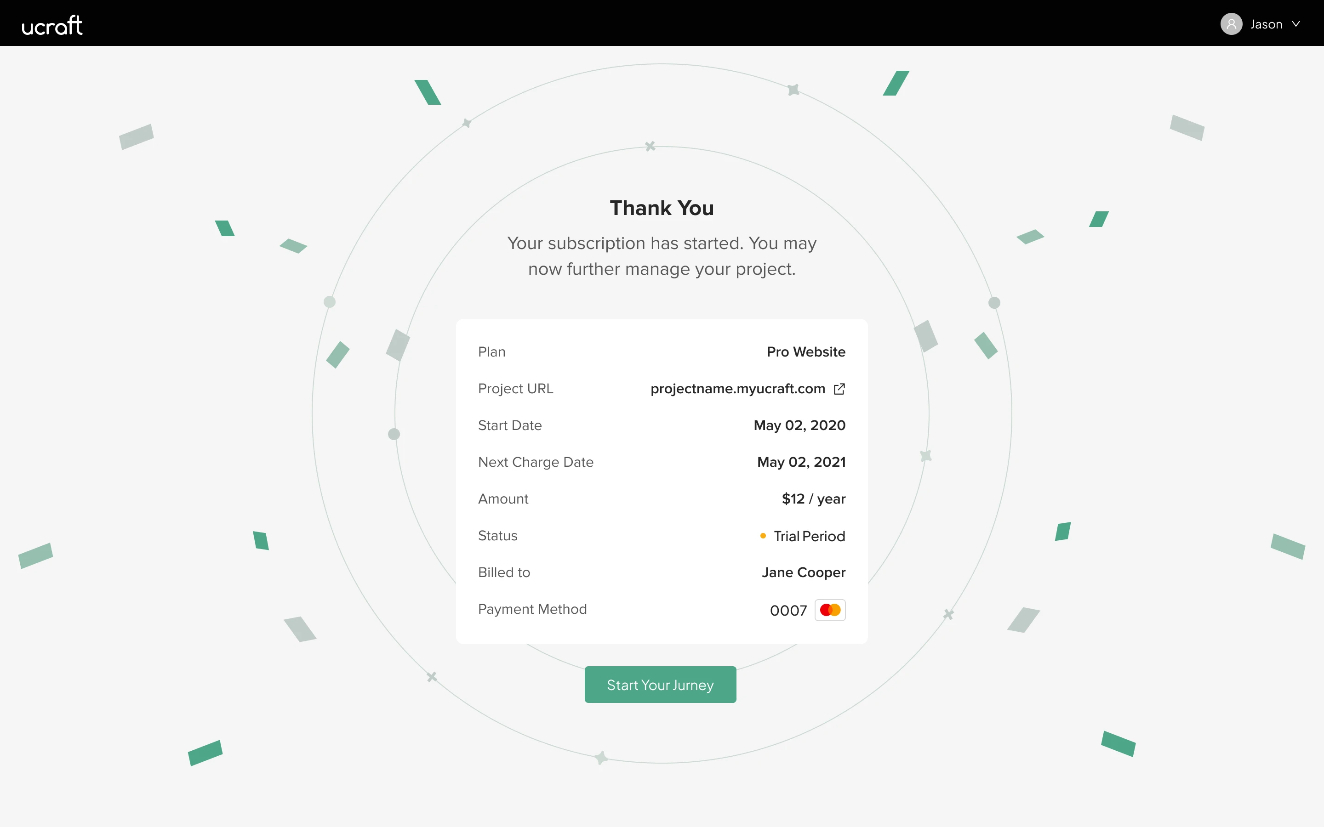Click the subscription has started message

(662, 256)
